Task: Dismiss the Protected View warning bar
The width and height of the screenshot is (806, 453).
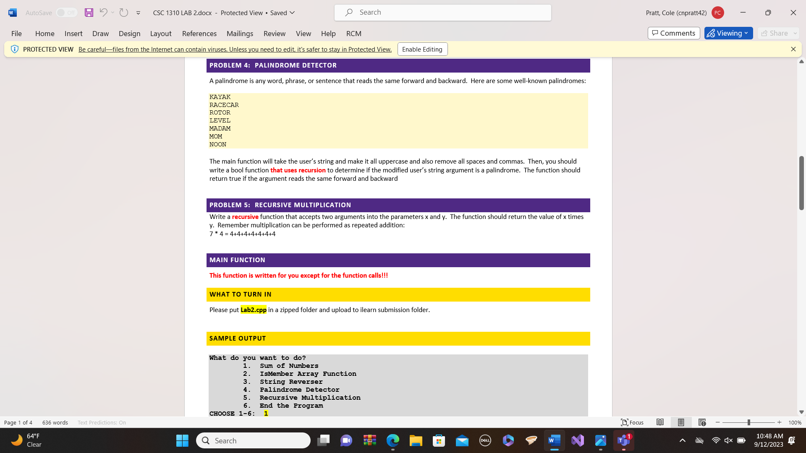Action: (793, 49)
